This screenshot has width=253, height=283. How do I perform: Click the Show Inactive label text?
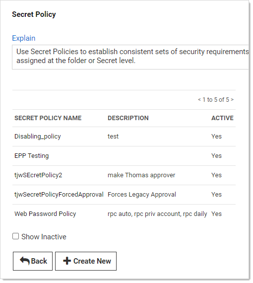[x=44, y=237]
